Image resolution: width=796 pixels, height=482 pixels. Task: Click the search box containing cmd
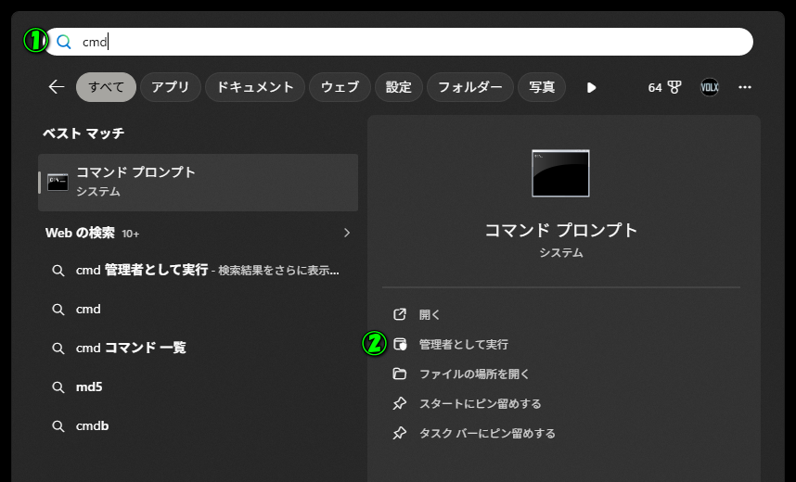(x=399, y=42)
